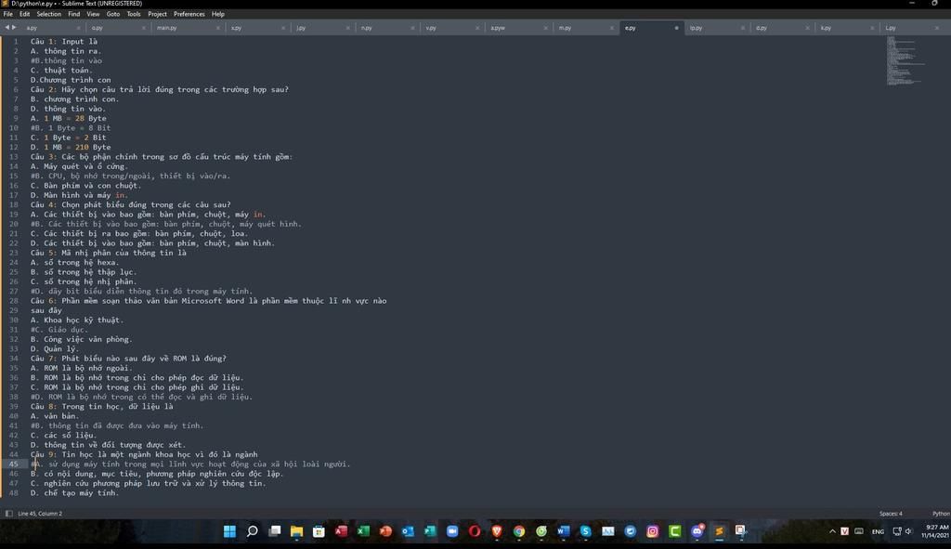
Task: Launch Brave browser from taskbar
Action: tap(497, 531)
